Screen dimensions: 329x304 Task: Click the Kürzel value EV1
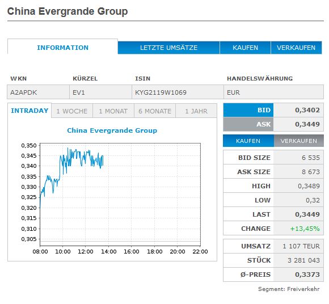coord(79,92)
